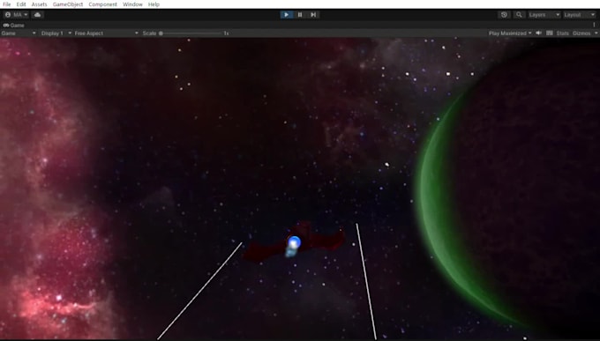The width and height of the screenshot is (600, 341).
Task: Toggle the mute audio speaker icon
Action: pos(538,33)
